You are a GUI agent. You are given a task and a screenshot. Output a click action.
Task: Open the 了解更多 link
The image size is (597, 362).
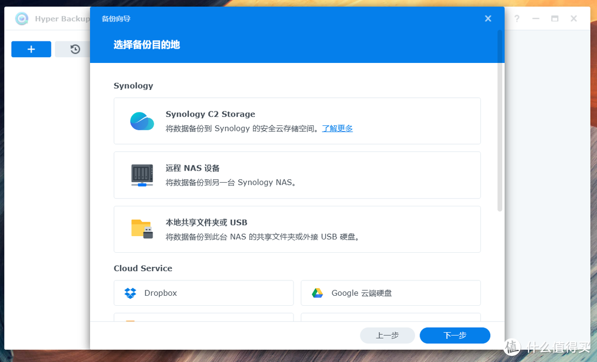(337, 128)
